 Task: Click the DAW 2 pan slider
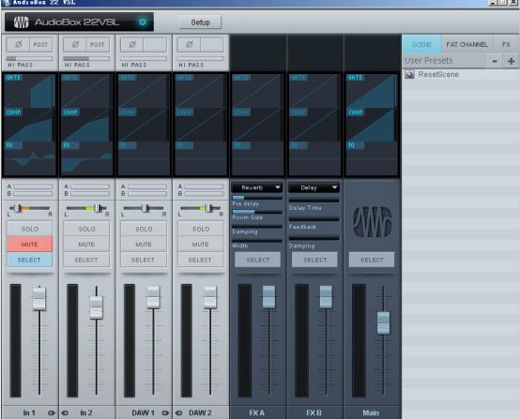[x=201, y=208]
